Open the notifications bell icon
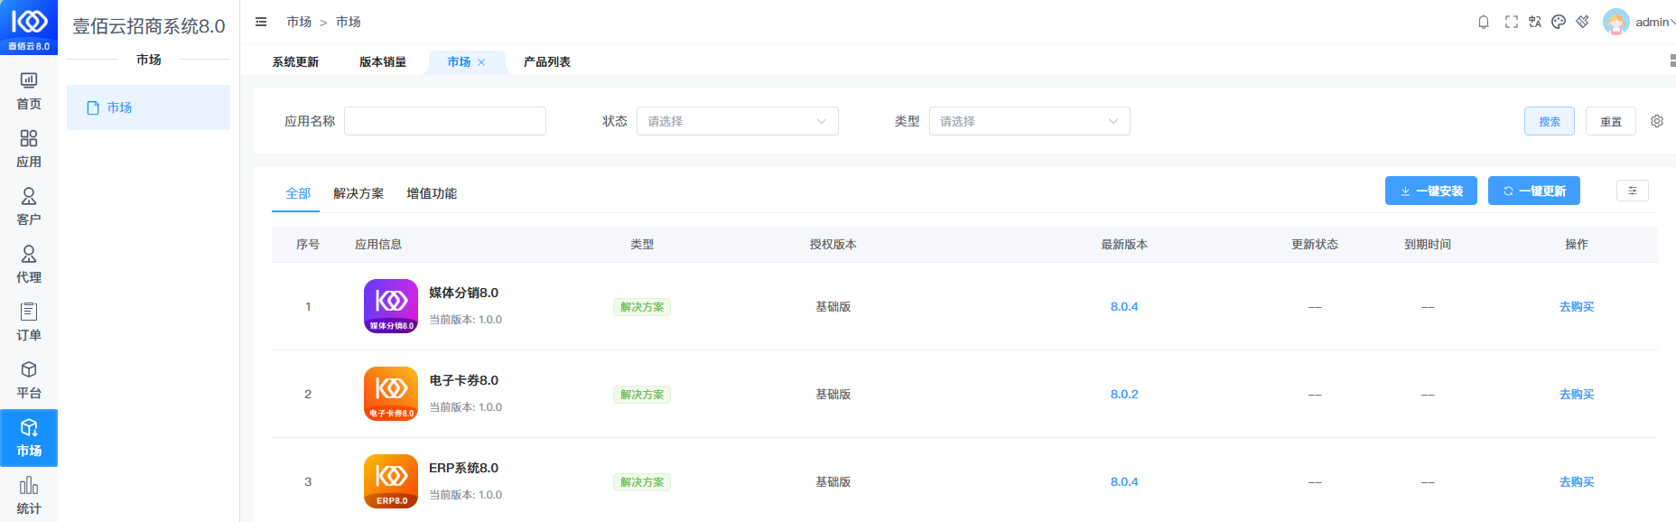This screenshot has height=522, width=1676. tap(1484, 22)
